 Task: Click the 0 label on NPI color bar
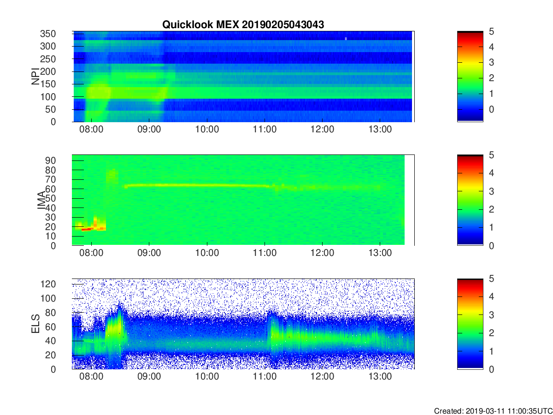[492, 109]
